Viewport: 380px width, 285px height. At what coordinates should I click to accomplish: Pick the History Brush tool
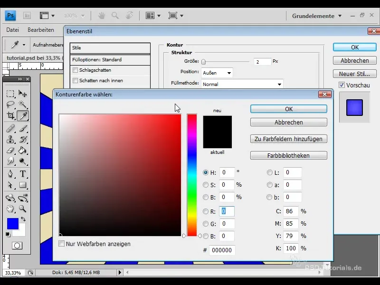[x=23, y=139]
